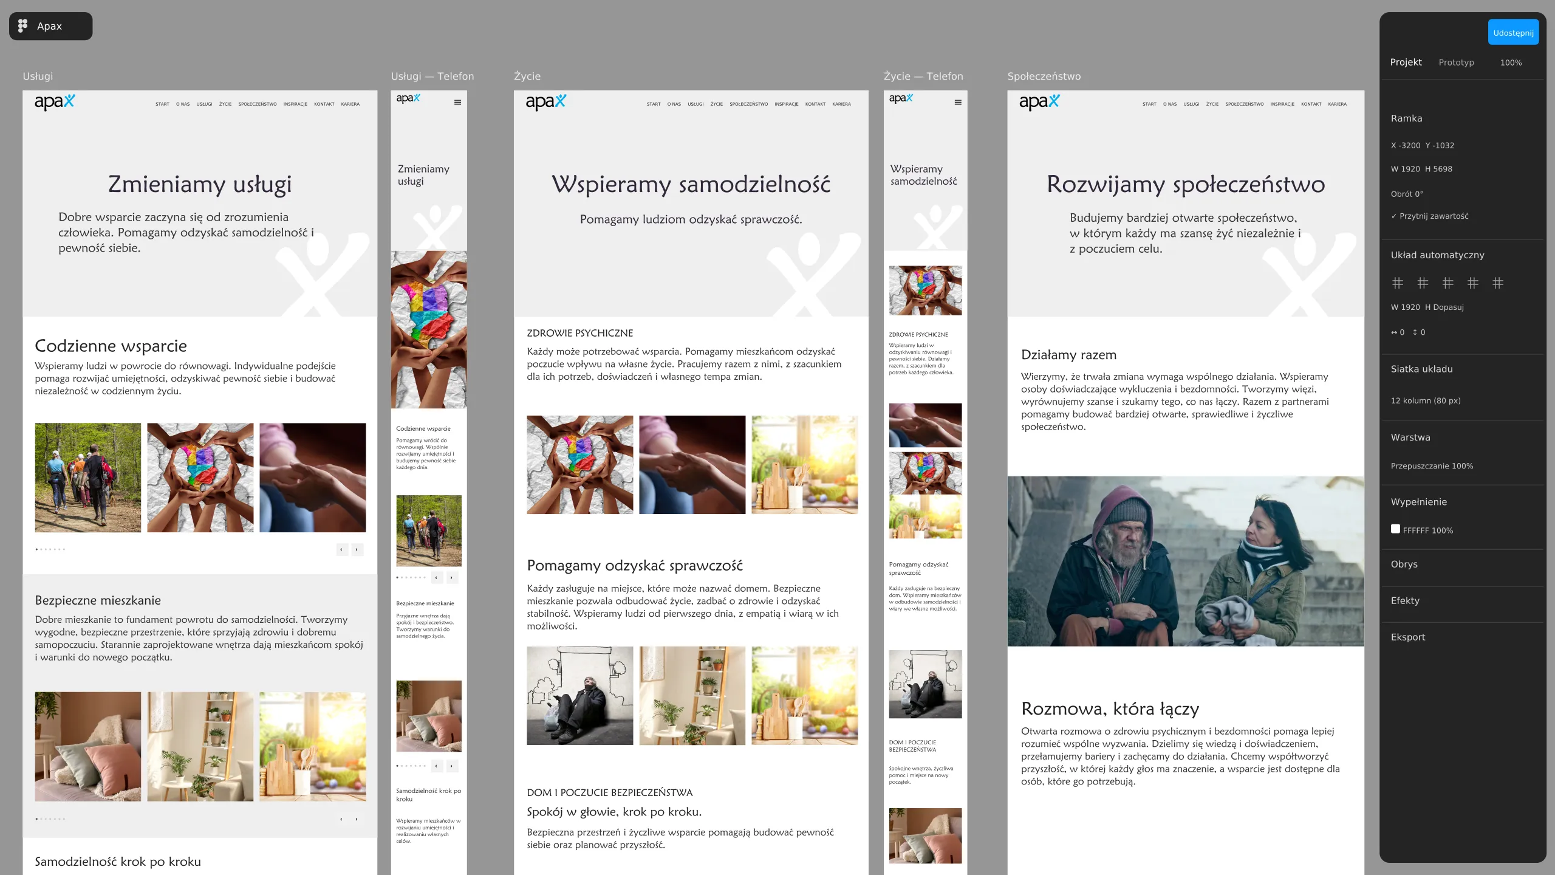Click previous arrow in Bezpieczne mieszkanie desktop carousel
The image size is (1555, 875).
[x=341, y=819]
